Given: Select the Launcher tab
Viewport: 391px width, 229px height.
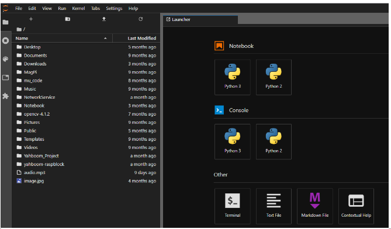Looking at the screenshot, I should coord(200,19).
